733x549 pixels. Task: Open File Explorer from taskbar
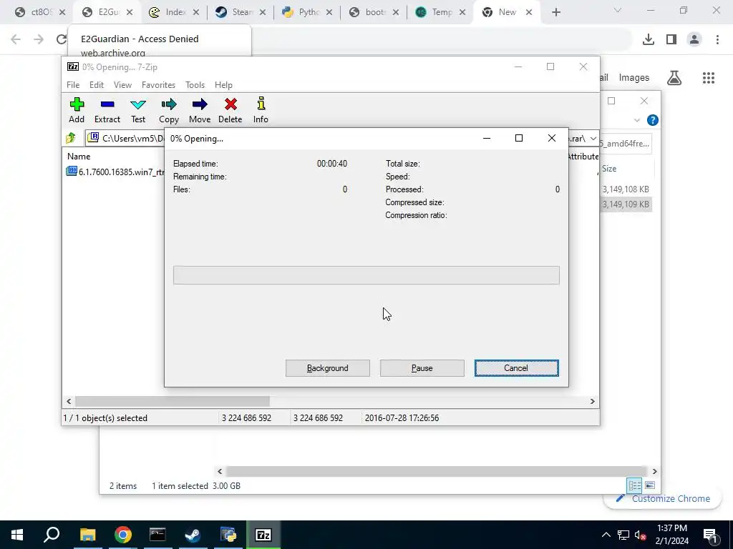tap(87, 535)
